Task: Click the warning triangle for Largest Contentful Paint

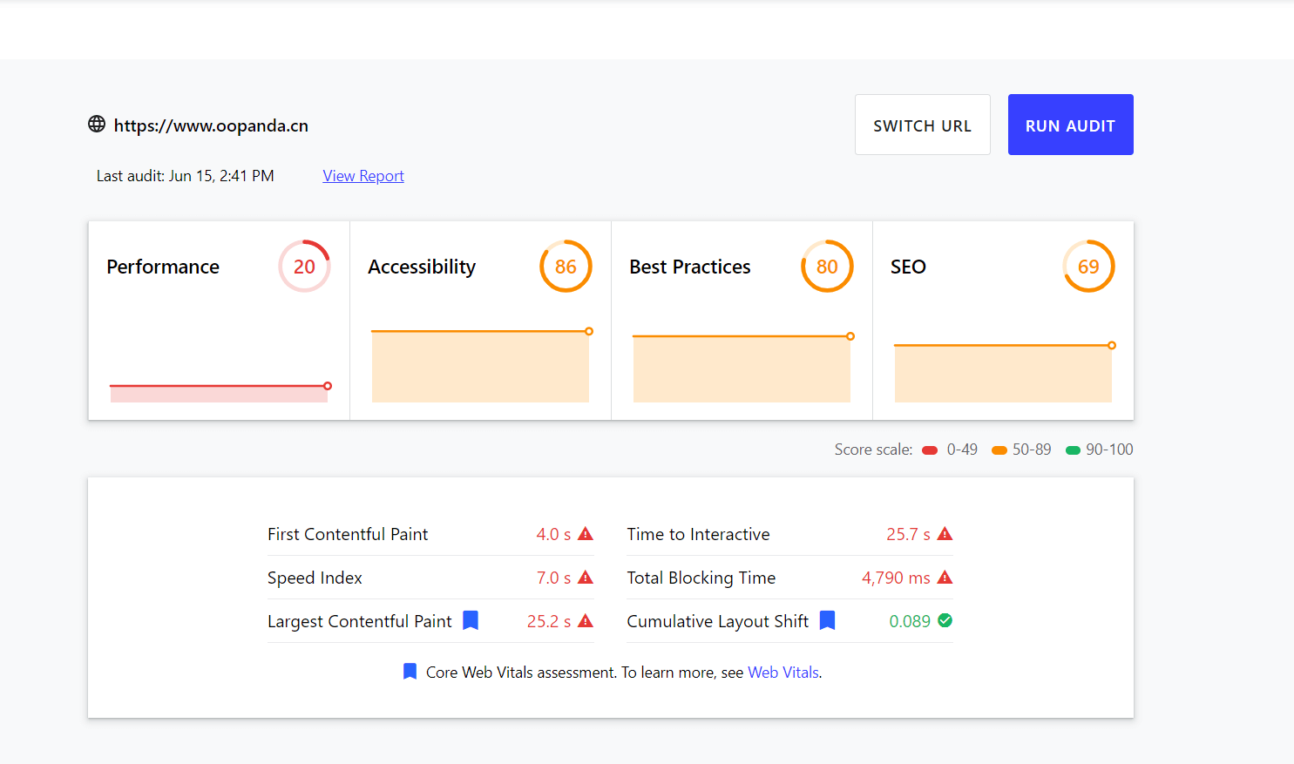Action: pyautogui.click(x=586, y=621)
